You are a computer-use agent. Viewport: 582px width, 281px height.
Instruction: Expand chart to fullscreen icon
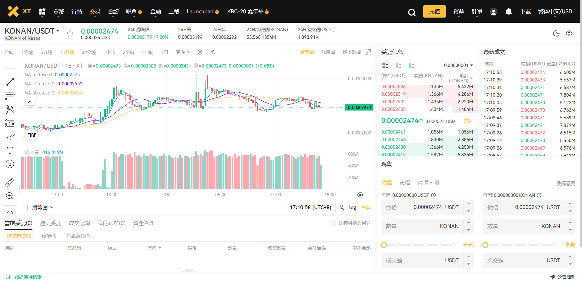tap(368, 52)
